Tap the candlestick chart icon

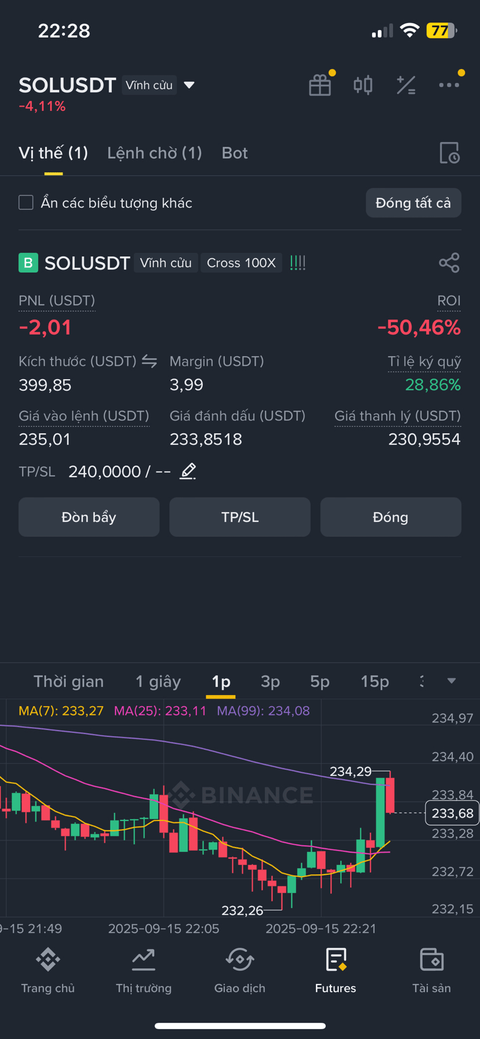pos(363,85)
